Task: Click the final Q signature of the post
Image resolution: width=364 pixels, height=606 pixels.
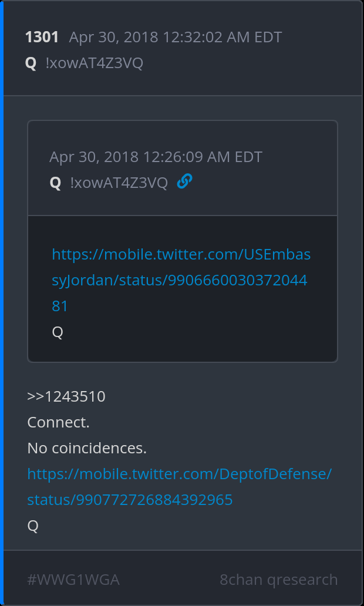Action: point(33,526)
